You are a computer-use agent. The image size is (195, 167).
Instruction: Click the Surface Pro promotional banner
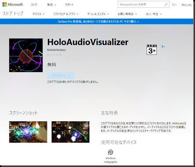point(97,22)
